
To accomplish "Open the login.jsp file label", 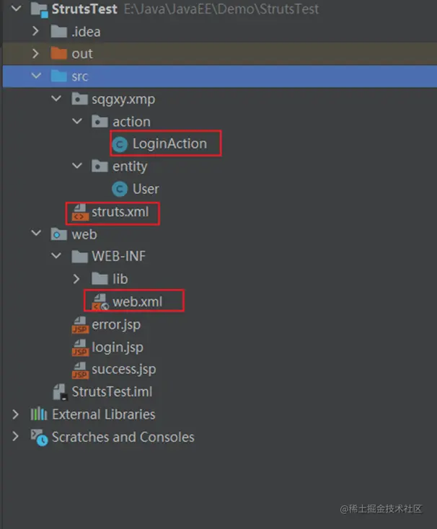I will (118, 347).
